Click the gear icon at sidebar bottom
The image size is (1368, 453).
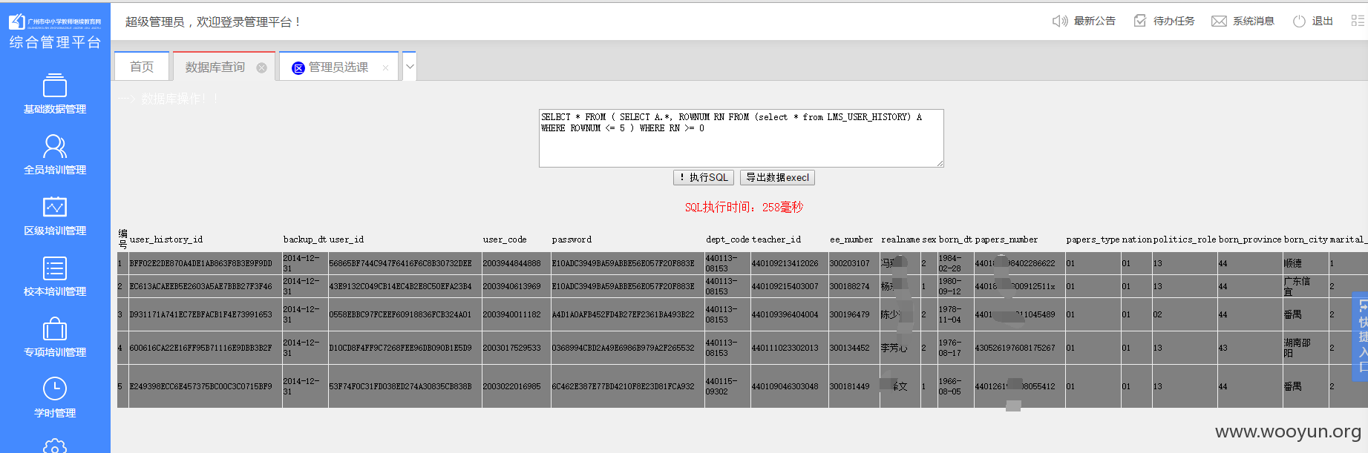[x=55, y=446]
